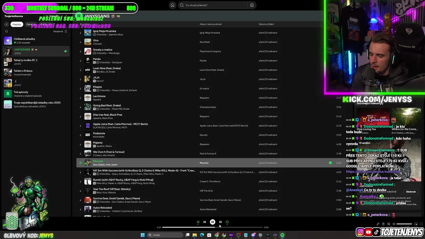
Task: Toggle shuffle playback
Action: pyautogui.click(x=198, y=222)
